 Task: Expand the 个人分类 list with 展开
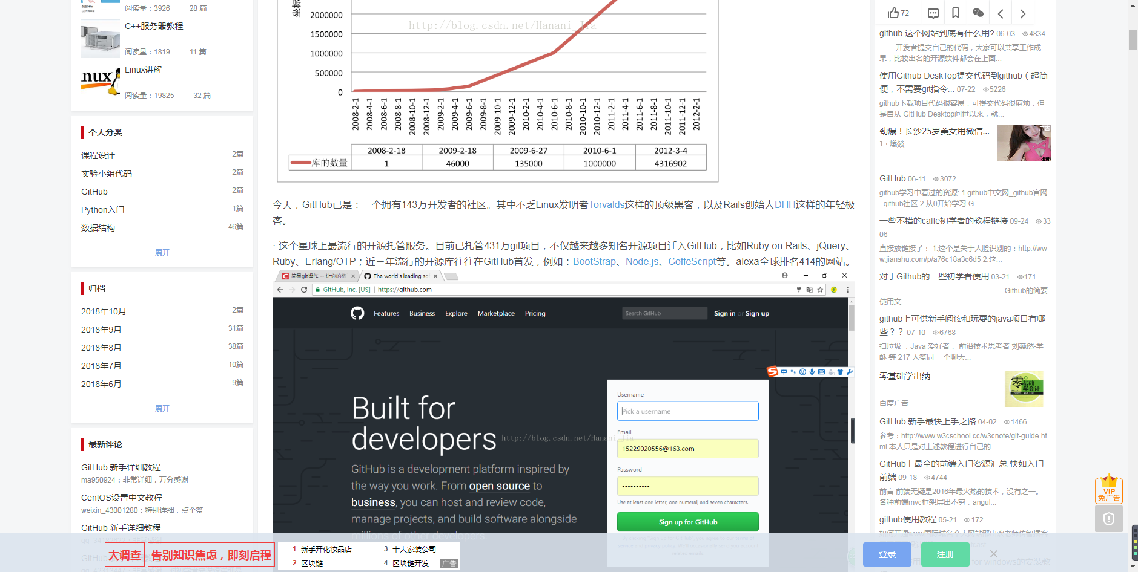point(162,252)
